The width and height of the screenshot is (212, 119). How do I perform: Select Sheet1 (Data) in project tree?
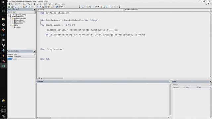[20, 20]
